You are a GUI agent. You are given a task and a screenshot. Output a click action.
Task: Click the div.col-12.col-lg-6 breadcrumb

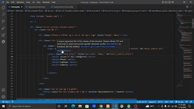pos(112,11)
